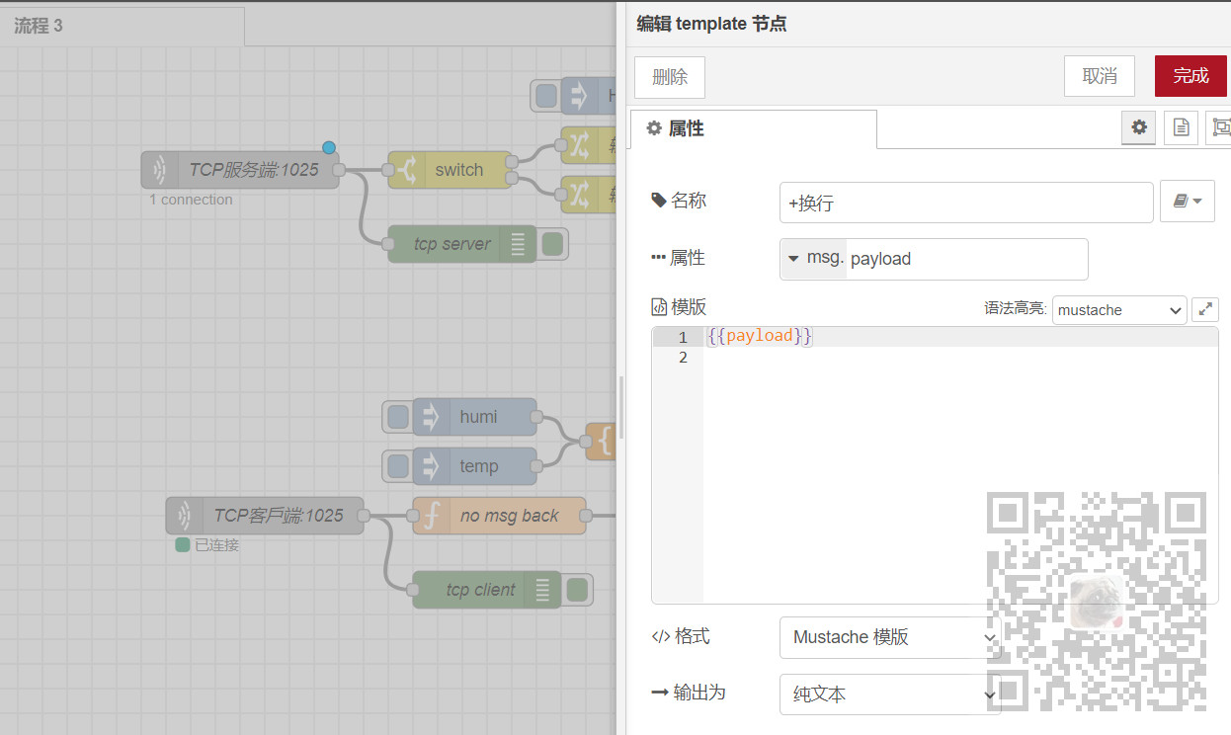The height and width of the screenshot is (735, 1231).
Task: Open the syntax highlight mustache dropdown
Action: tap(1119, 310)
